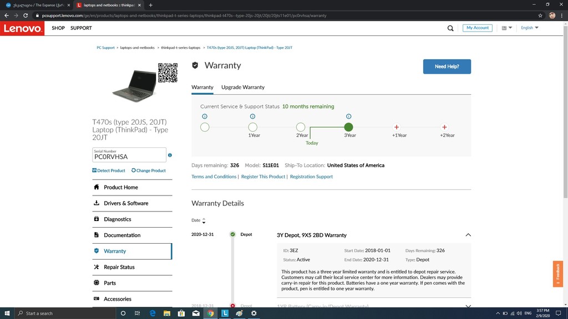The height and width of the screenshot is (319, 568).
Task: Open the Lenovo Vantage taskbar app
Action: coord(225,313)
